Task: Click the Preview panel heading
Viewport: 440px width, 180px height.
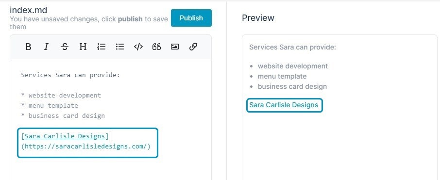Action: pos(258,18)
